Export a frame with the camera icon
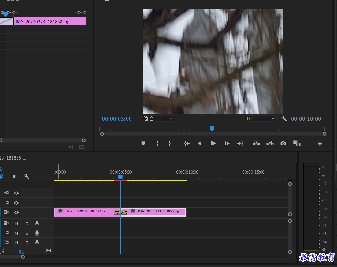This screenshot has height=267, width=337. click(283, 143)
